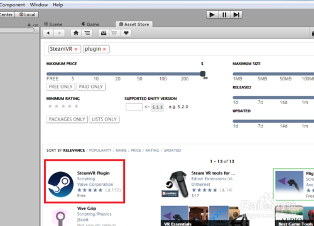Toggle the Local rotation button
The width and height of the screenshot is (314, 226).
tap(27, 14)
